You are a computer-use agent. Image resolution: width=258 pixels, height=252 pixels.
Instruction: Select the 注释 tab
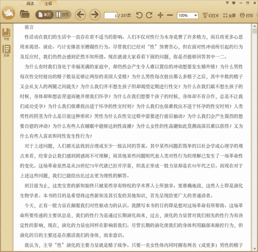[x=48, y=3]
